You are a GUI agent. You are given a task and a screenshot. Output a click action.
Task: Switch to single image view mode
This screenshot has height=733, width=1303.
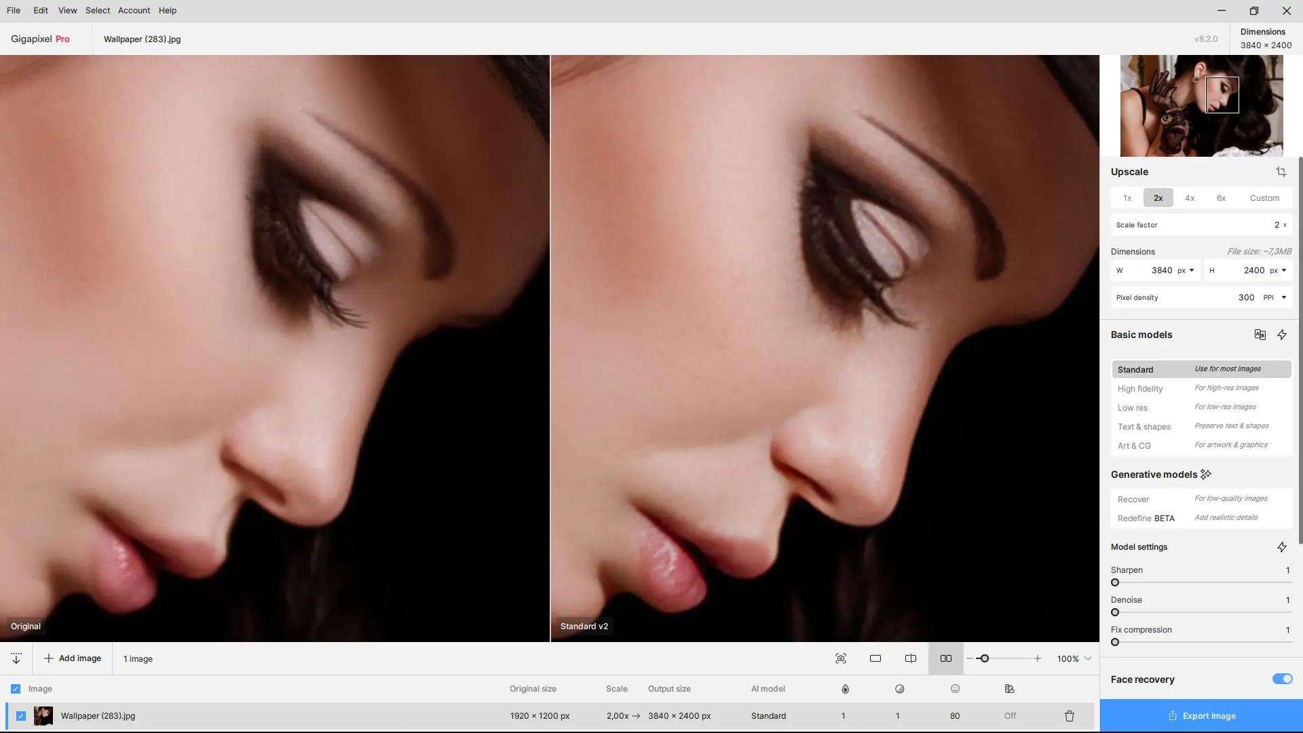875,658
